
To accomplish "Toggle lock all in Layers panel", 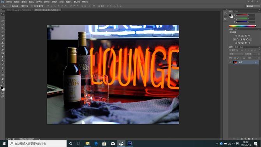I will [x=244, y=58].
